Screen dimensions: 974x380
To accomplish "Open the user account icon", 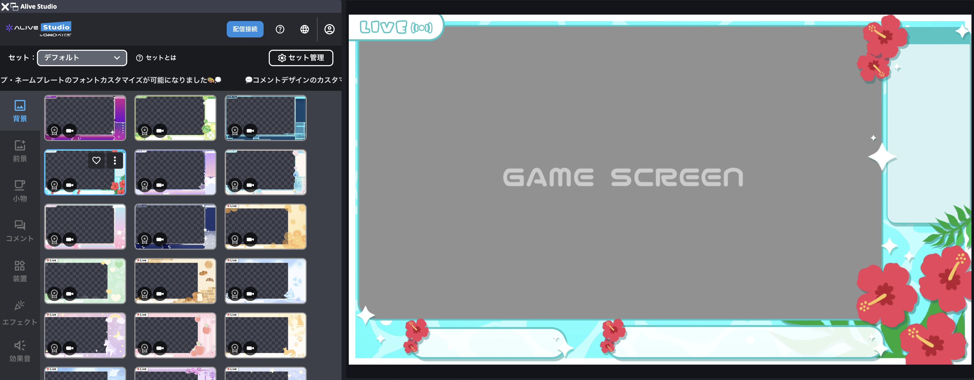I will tap(329, 29).
